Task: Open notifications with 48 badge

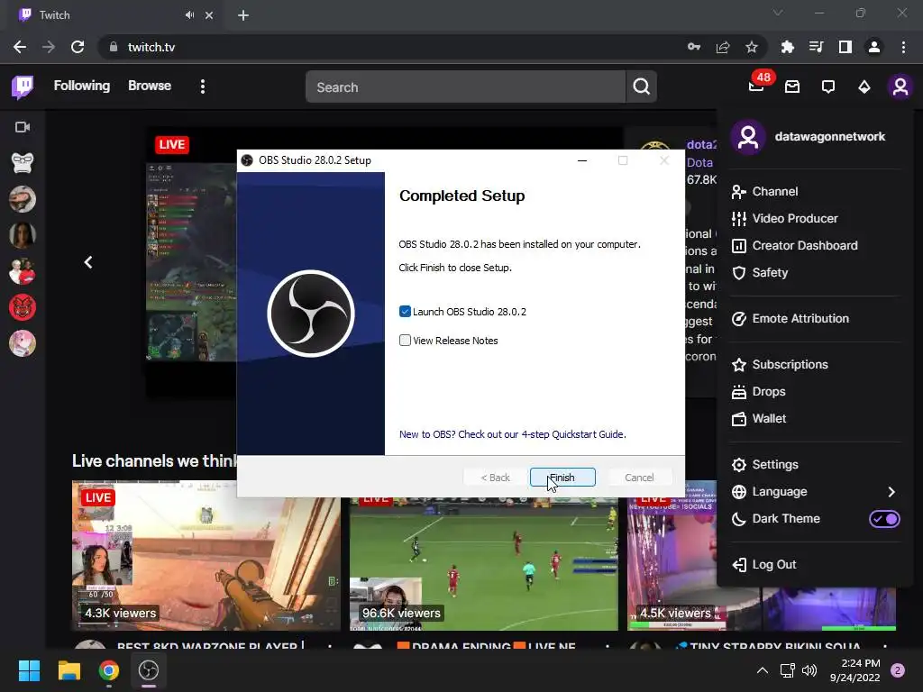Action: click(756, 86)
